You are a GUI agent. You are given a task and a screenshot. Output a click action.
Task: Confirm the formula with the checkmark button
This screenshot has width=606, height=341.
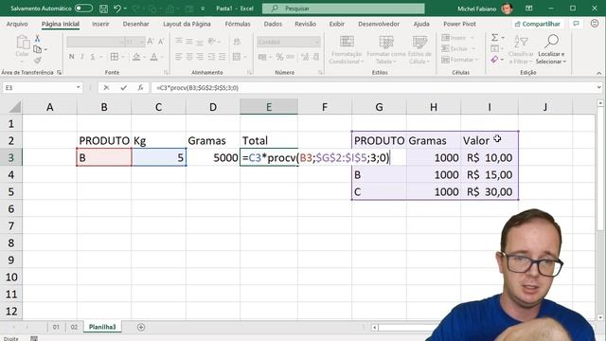(123, 88)
